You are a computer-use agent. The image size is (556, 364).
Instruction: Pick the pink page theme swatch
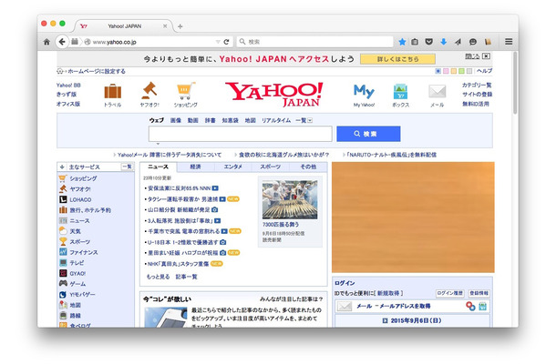446,71
